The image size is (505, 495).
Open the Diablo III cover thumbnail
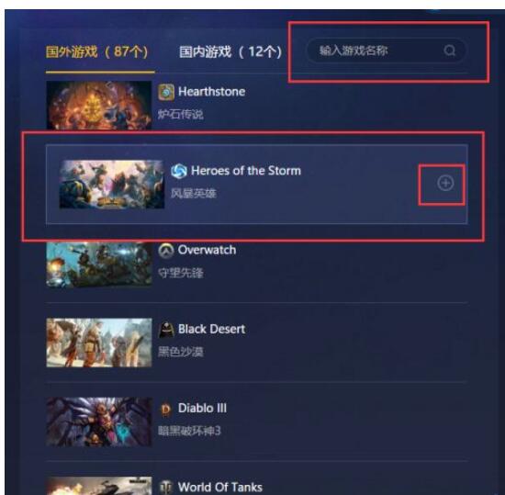tap(99, 422)
